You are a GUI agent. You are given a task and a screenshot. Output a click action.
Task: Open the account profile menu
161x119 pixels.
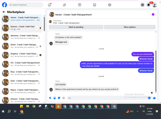(x=155, y=5)
